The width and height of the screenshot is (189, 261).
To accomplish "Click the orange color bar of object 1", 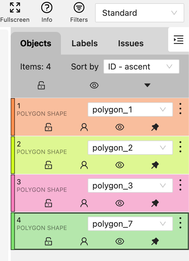I will click(x=13, y=117).
